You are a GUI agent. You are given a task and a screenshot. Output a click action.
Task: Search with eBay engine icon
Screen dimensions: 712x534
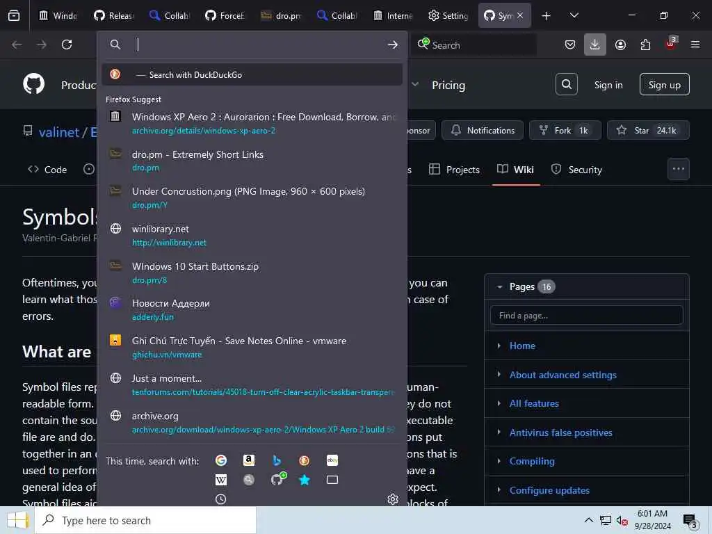332,460
